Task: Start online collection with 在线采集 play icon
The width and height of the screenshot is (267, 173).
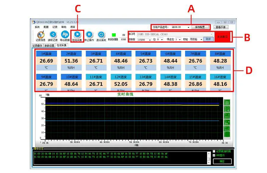Action: (78, 34)
